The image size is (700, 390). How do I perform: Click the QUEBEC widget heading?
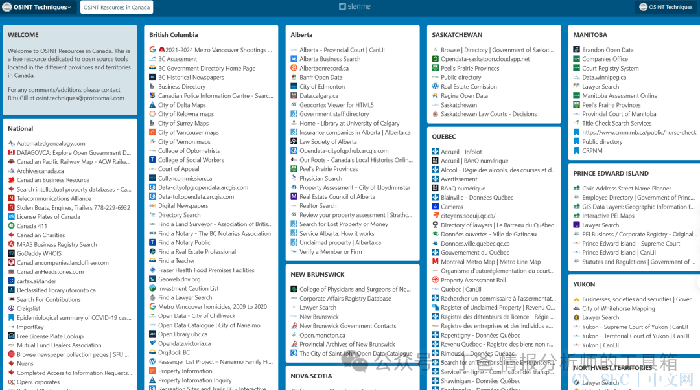[444, 137]
